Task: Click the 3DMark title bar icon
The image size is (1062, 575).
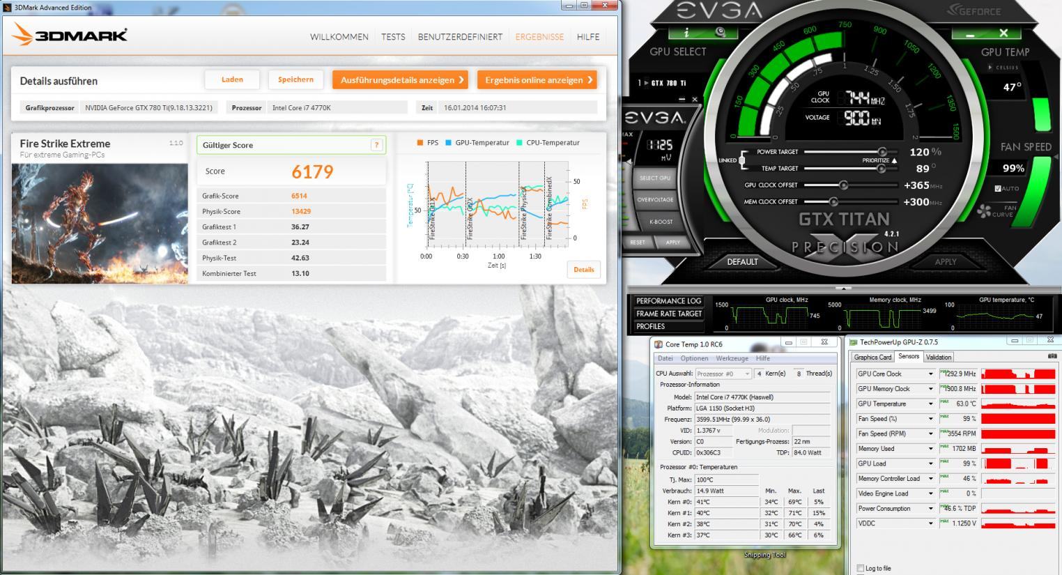Action: coord(8,7)
